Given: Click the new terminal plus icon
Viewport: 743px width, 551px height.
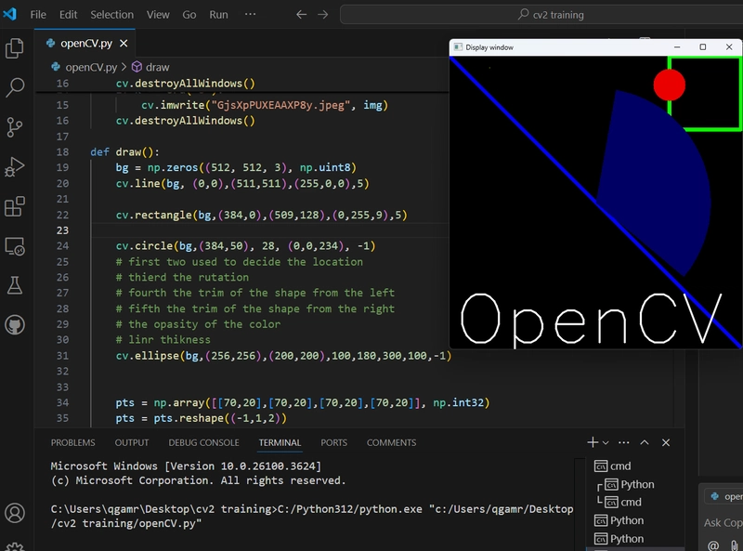Looking at the screenshot, I should [593, 442].
